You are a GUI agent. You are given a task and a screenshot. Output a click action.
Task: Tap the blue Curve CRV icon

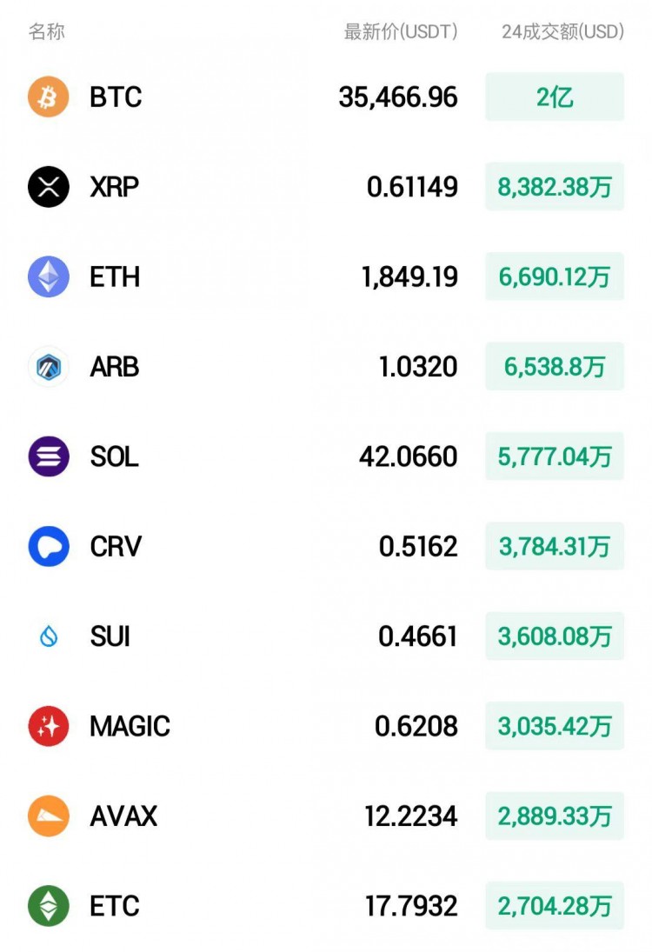pyautogui.click(x=49, y=546)
